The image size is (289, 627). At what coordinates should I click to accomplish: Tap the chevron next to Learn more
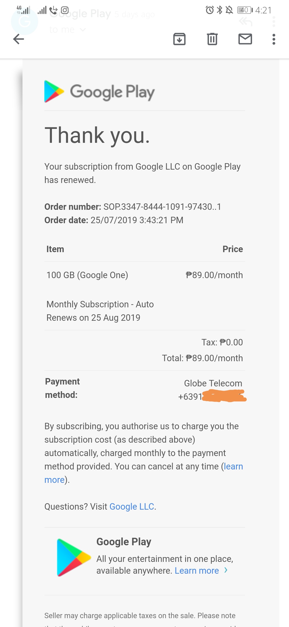coord(226,570)
